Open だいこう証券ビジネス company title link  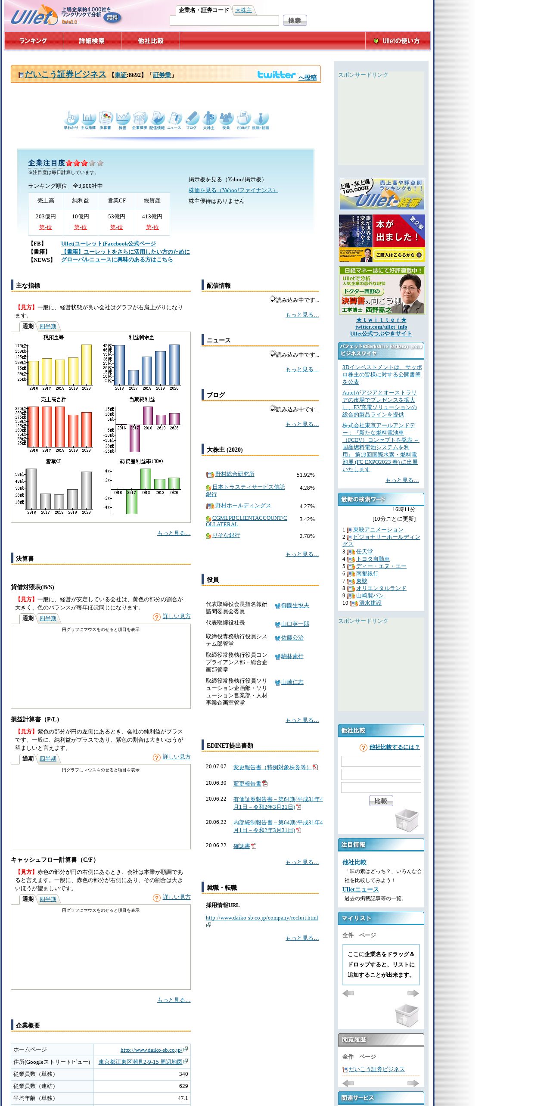click(65, 75)
